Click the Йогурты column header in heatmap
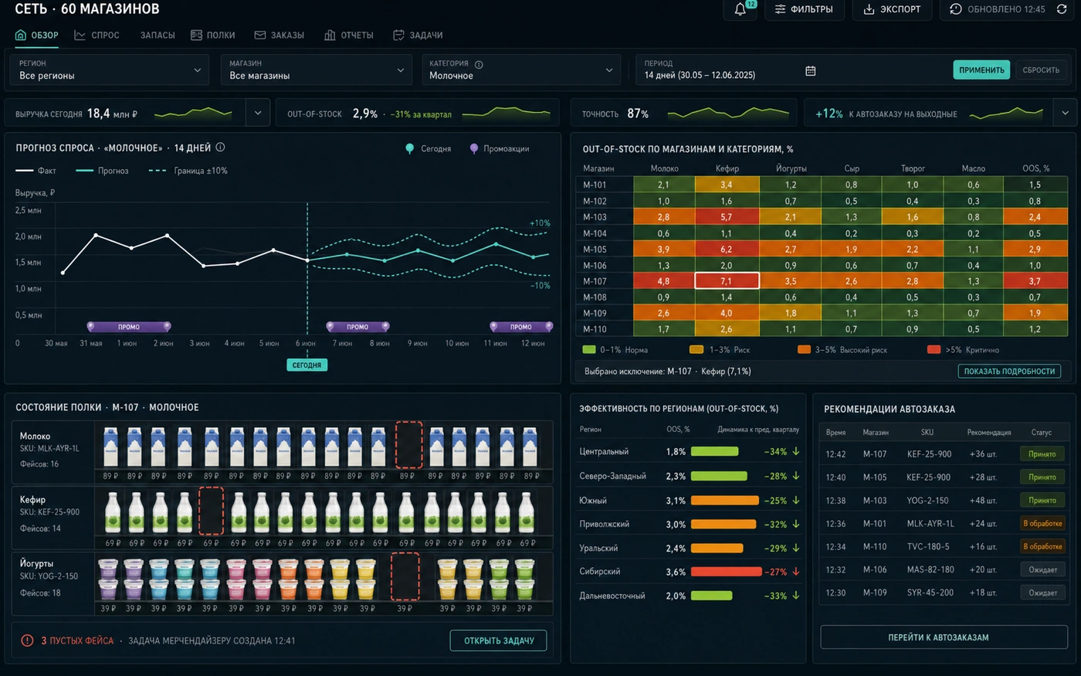 coord(791,168)
